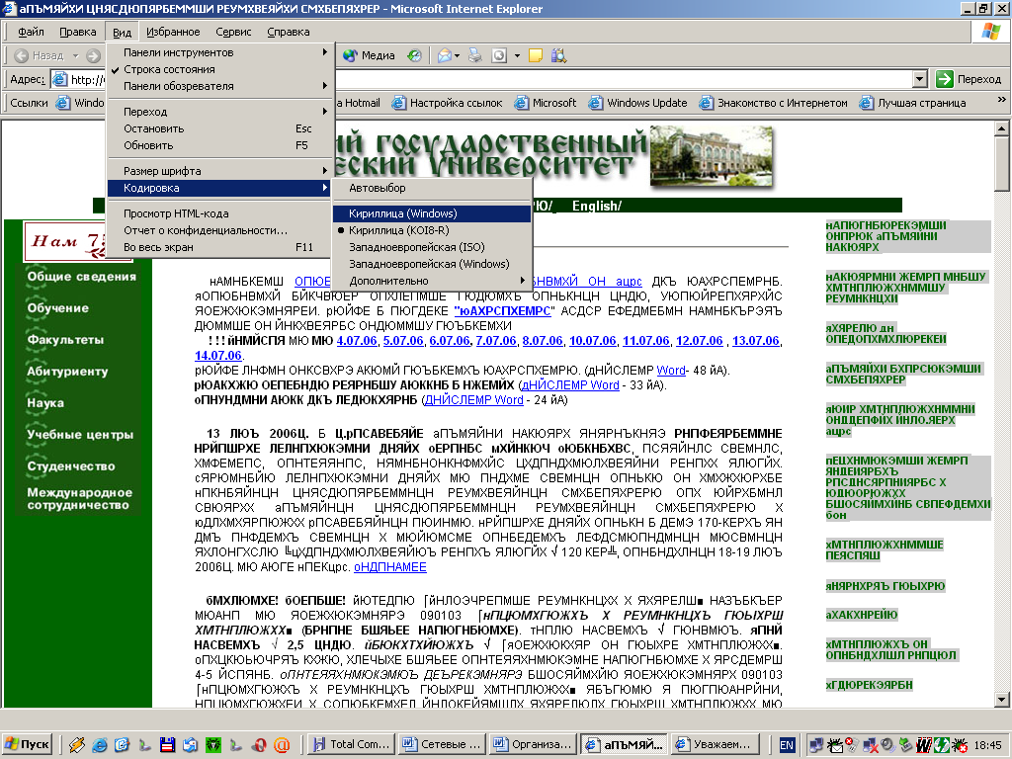The height and width of the screenshot is (759, 1012).
Task: Open the Сервис menu
Action: (233, 32)
